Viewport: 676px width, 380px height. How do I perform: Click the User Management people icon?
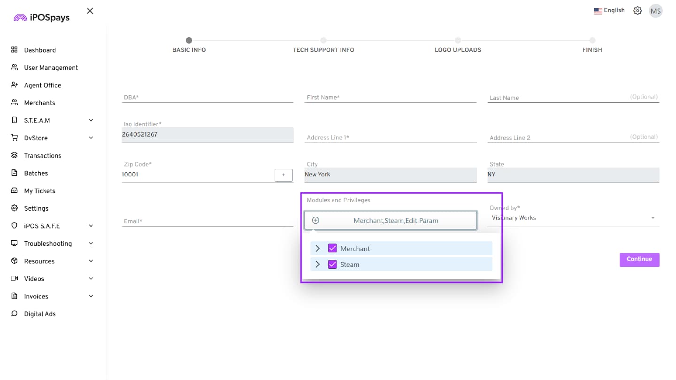click(14, 68)
